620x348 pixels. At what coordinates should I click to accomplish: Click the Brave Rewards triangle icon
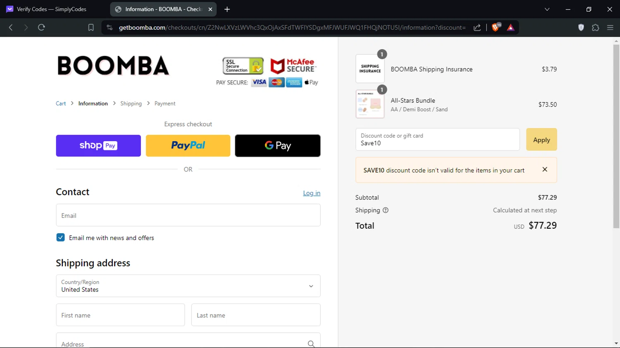[x=510, y=27]
